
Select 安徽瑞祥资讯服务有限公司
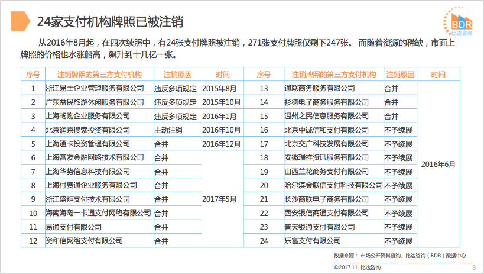point(327,157)
